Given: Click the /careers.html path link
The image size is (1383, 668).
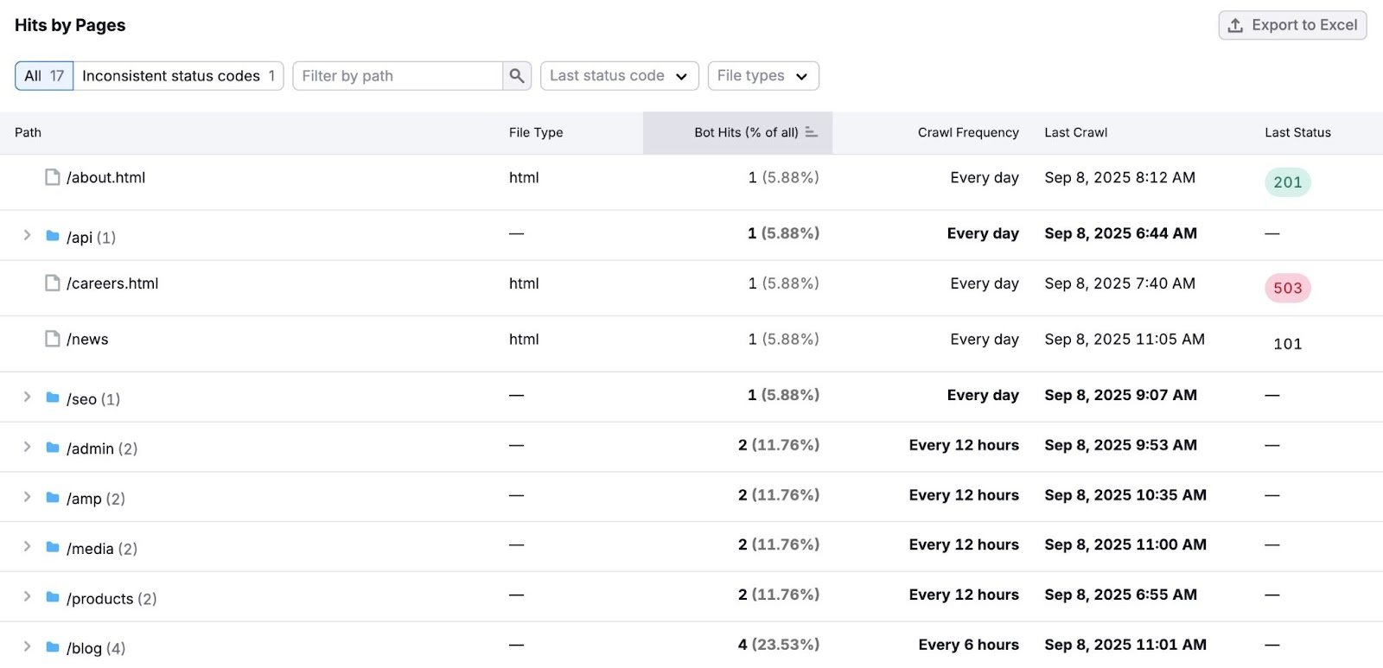Looking at the screenshot, I should (x=112, y=283).
